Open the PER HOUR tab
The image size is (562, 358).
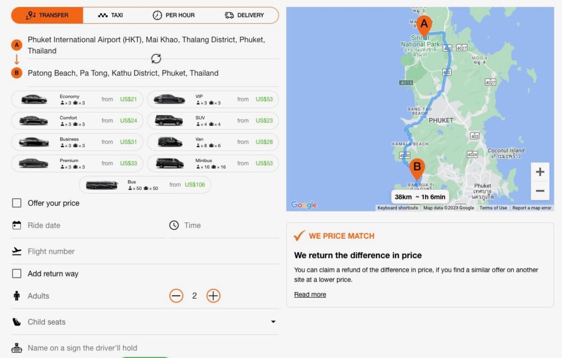click(x=174, y=15)
